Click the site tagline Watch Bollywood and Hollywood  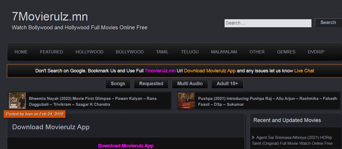coord(80,28)
